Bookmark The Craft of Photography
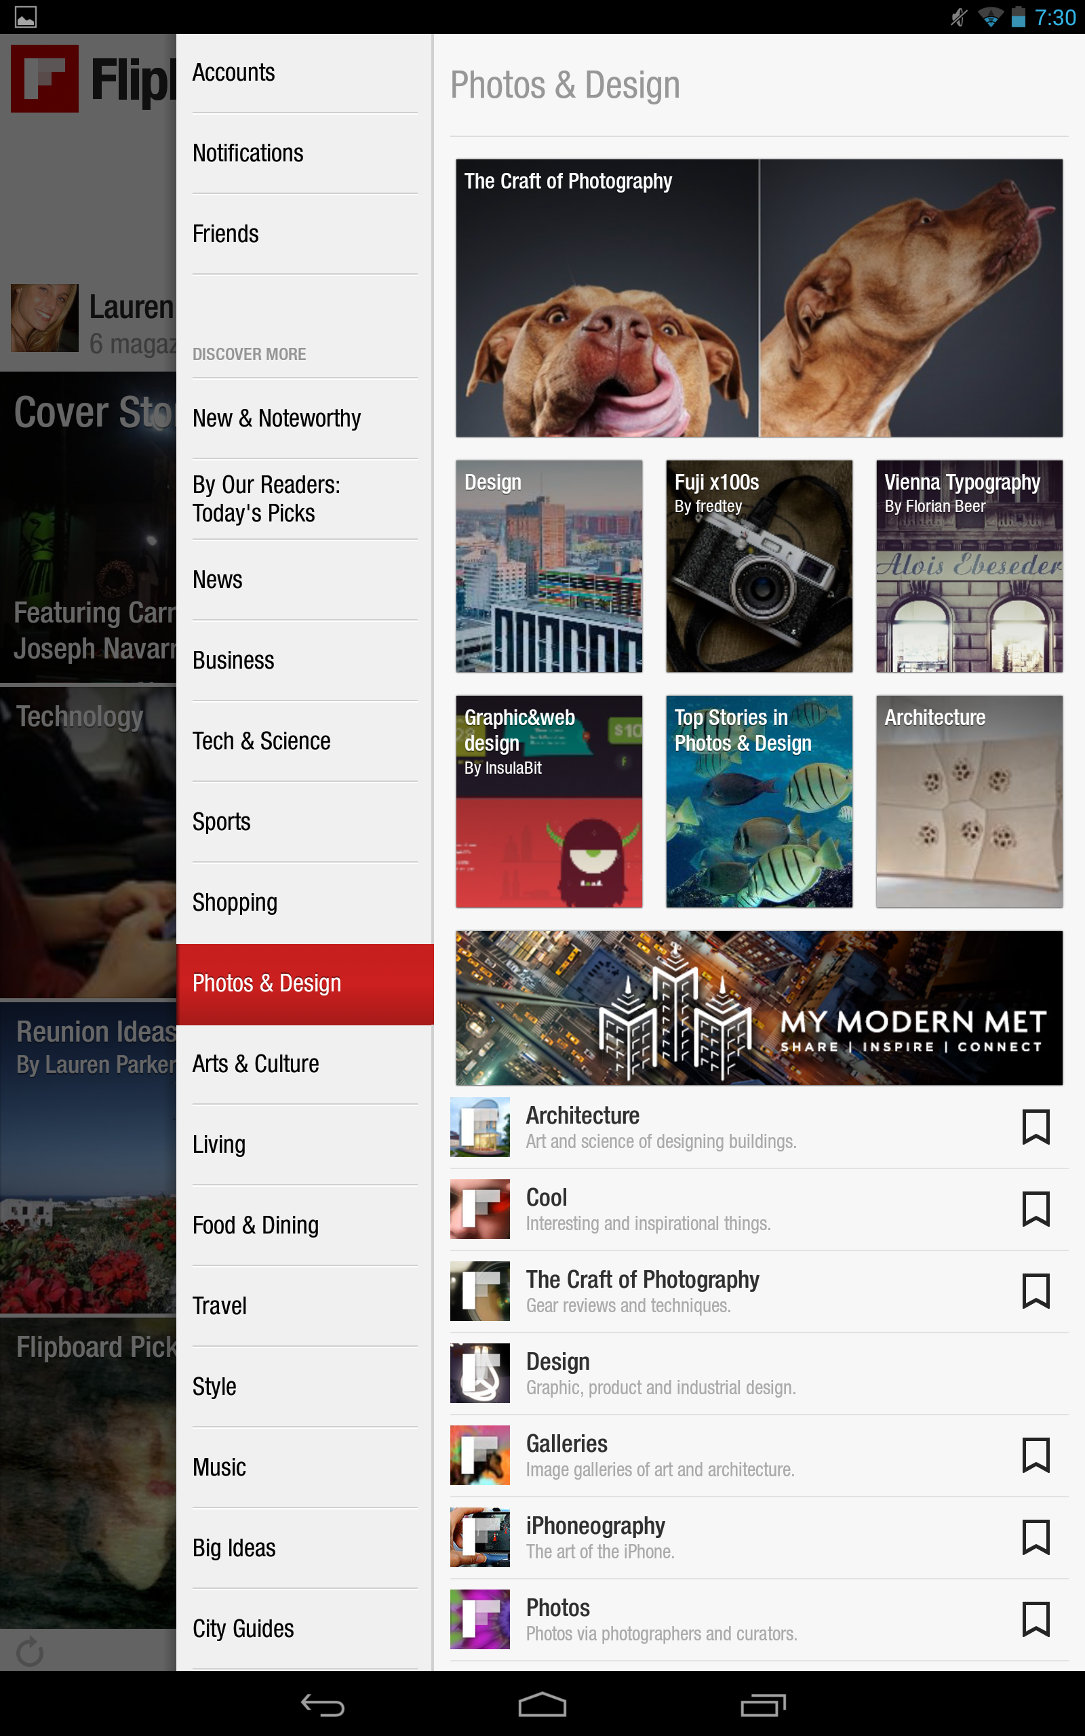The width and height of the screenshot is (1085, 1736). point(1035,1291)
